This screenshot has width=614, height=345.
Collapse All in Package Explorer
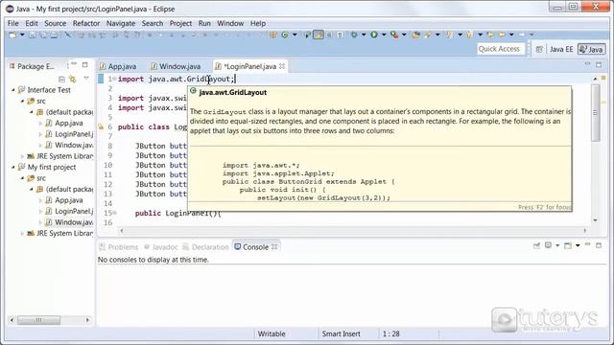click(61, 79)
